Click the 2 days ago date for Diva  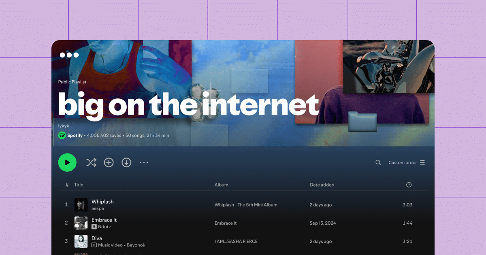[x=321, y=242]
